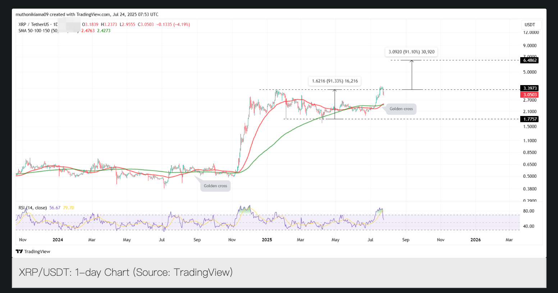Select the XRP / TetherUS symbol title
Image resolution: width=558 pixels, height=293 pixels.
(35, 24)
